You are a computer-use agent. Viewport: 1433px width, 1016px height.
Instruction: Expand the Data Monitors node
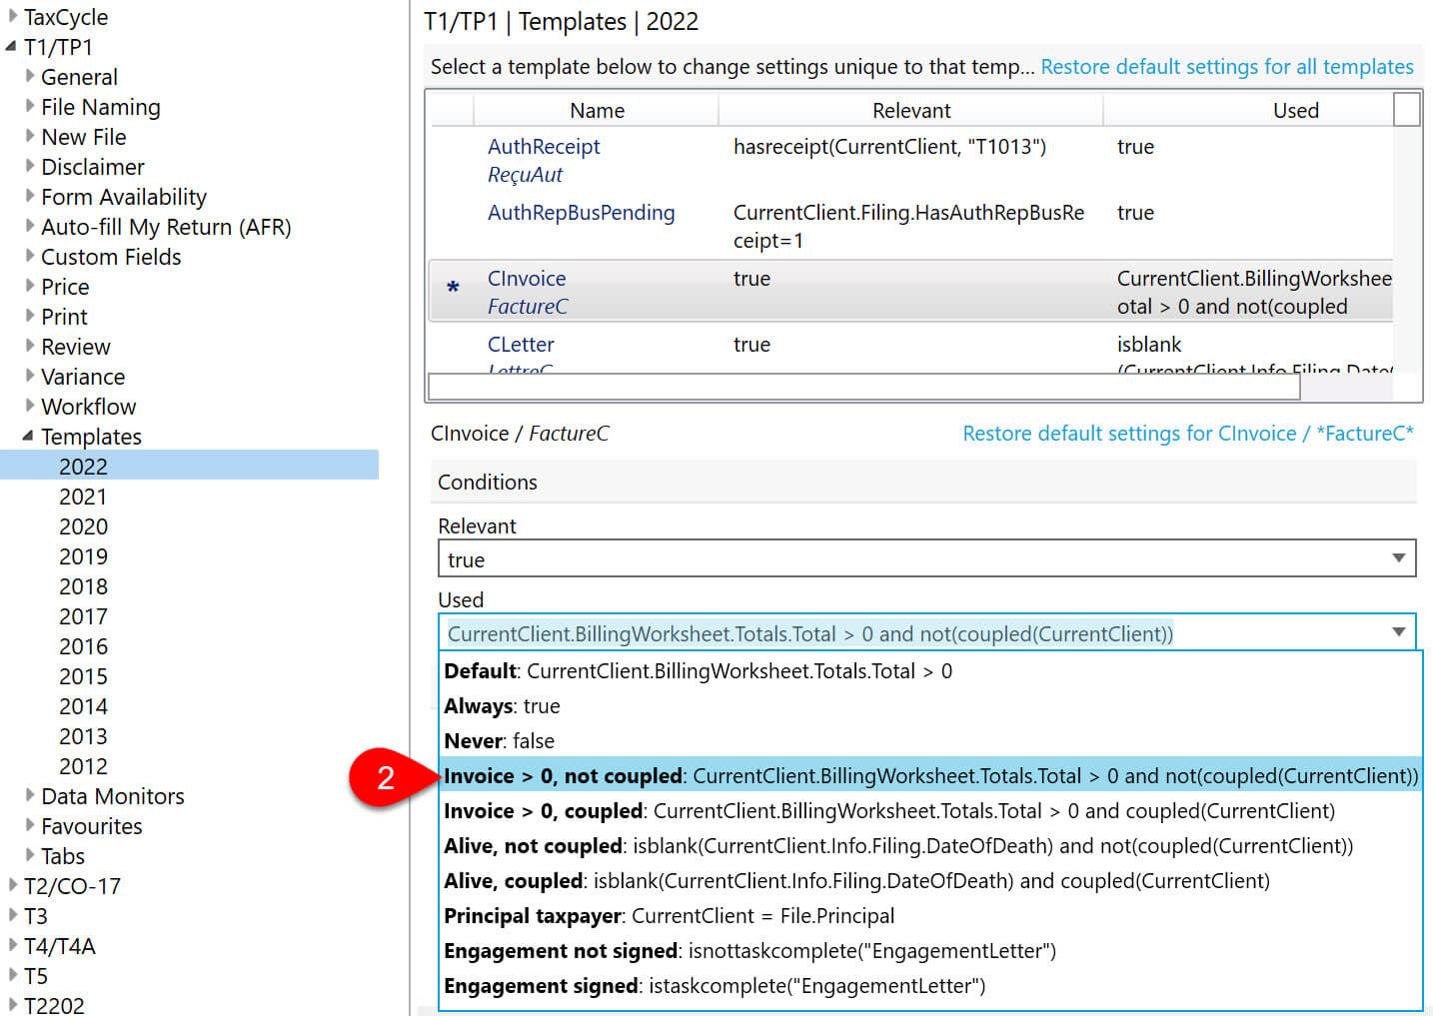(30, 795)
